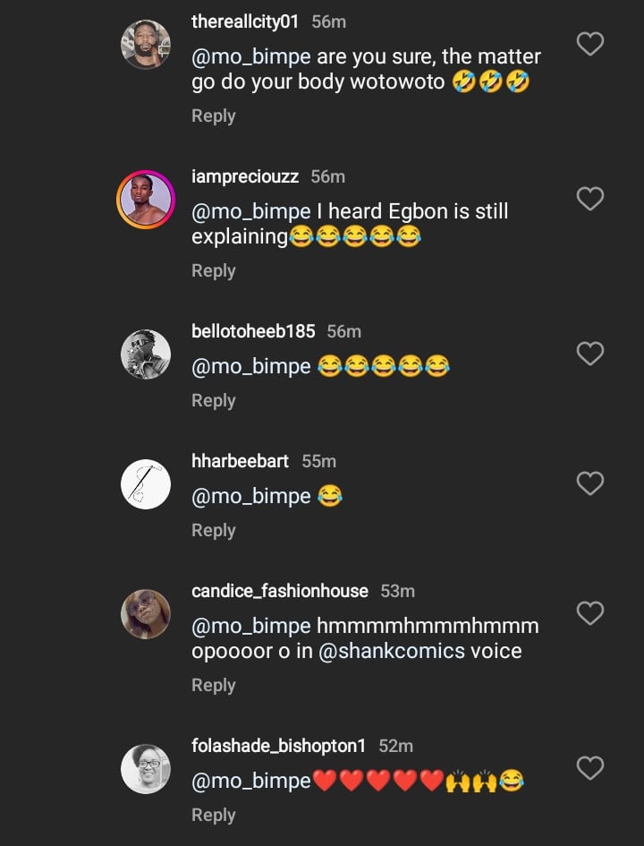Reply to hharbeebart's comment
This screenshot has width=644, height=846.
[214, 530]
